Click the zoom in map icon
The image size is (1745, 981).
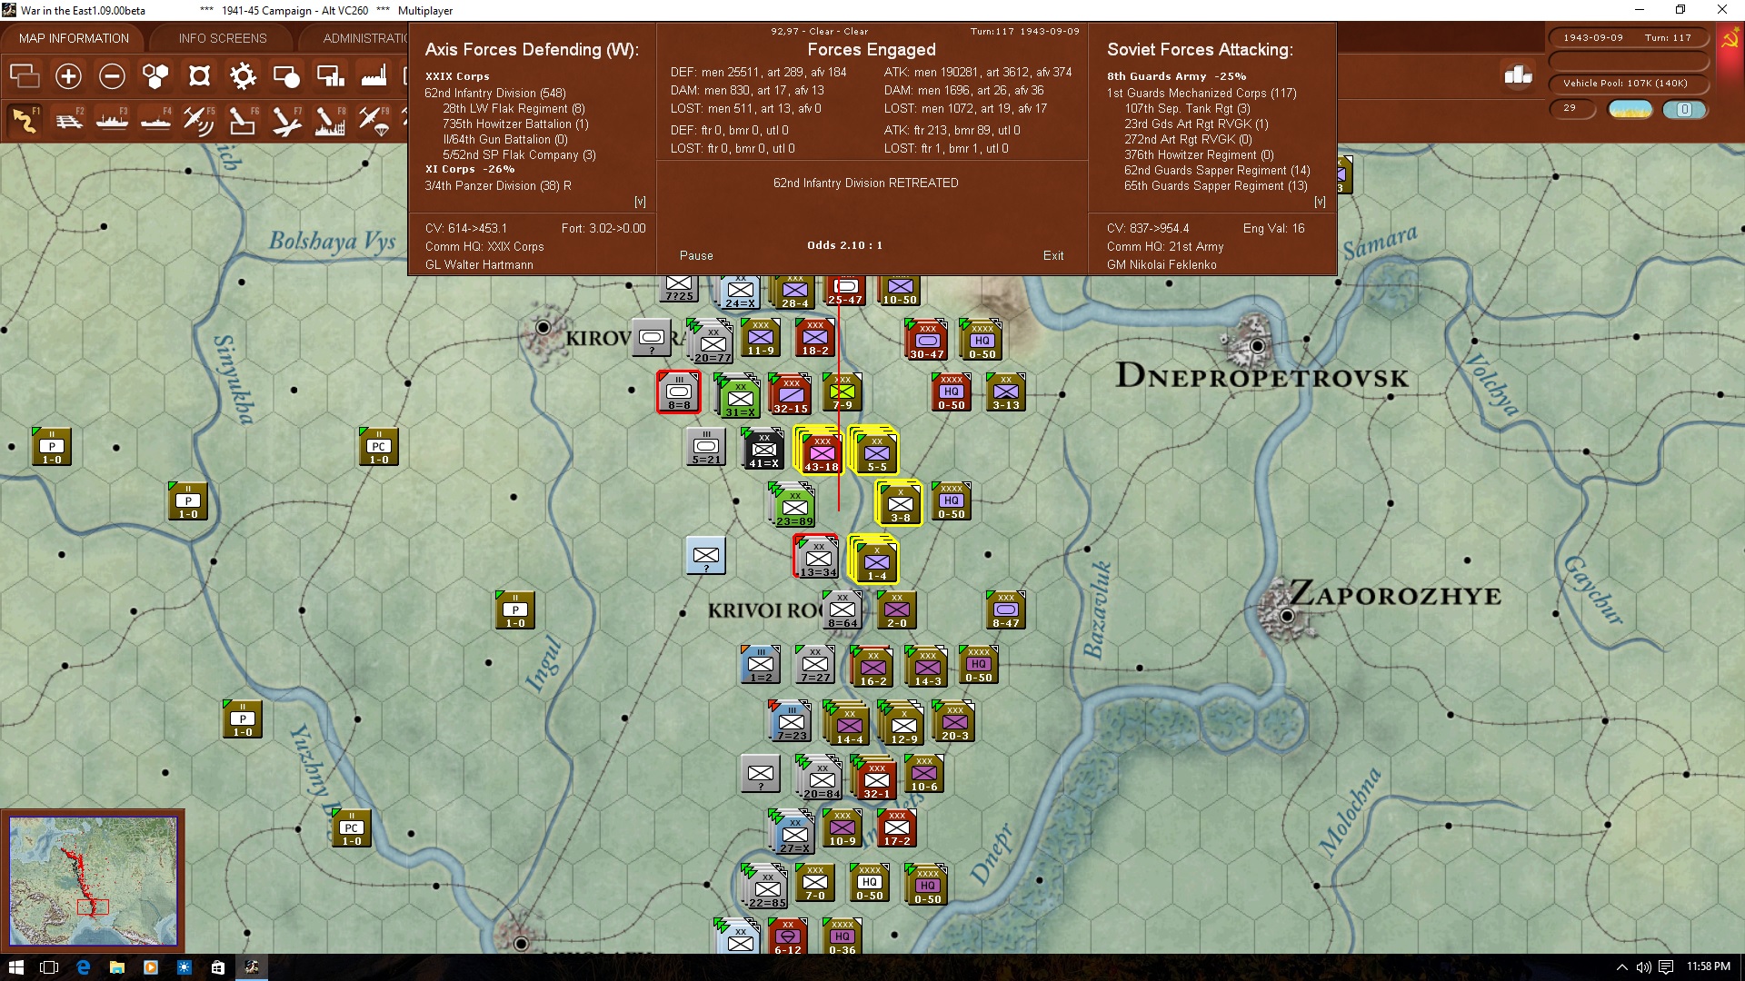(68, 76)
